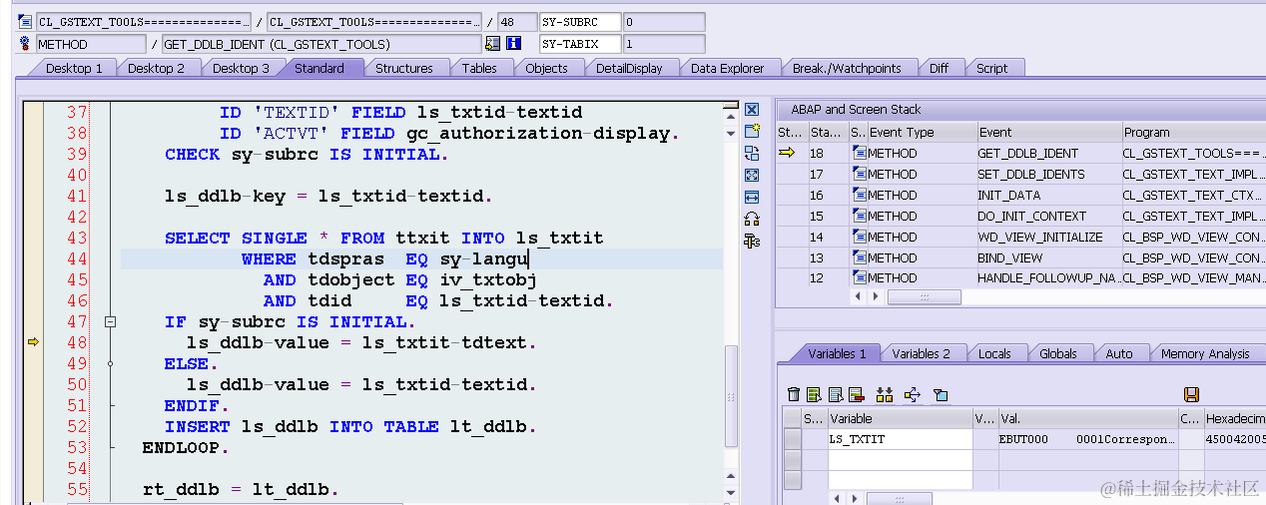Switch to the Objects tab
1266x505 pixels.
coord(546,68)
